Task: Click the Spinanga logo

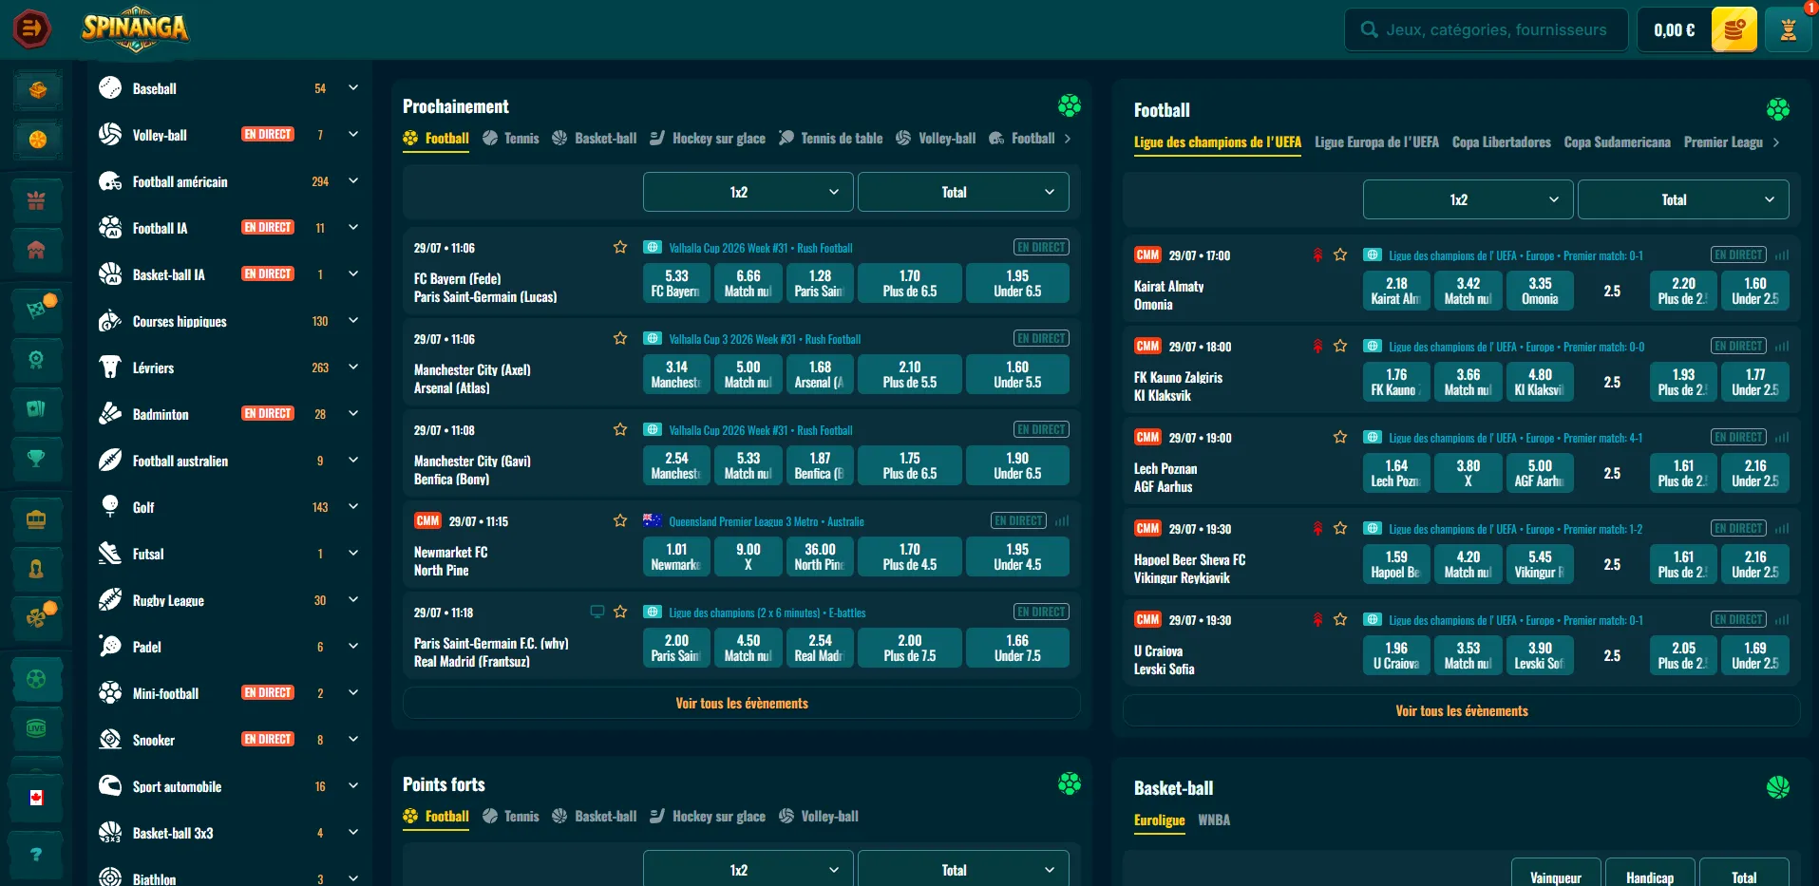Action: click(135, 28)
